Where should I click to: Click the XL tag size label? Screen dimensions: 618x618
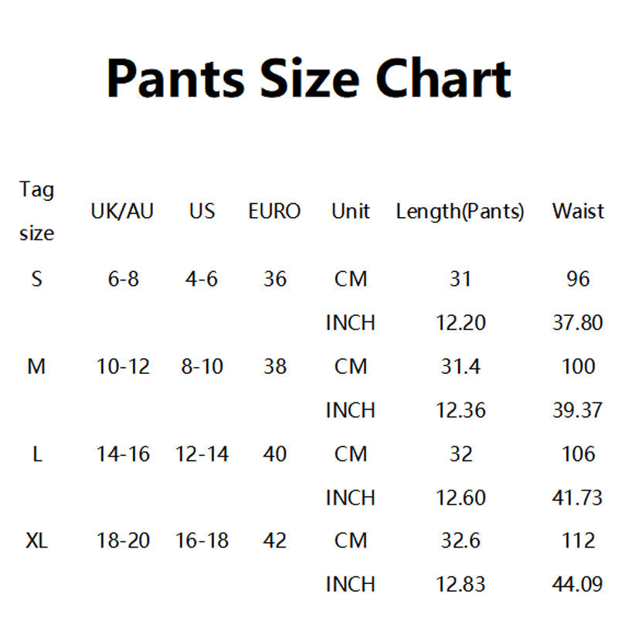(36, 540)
